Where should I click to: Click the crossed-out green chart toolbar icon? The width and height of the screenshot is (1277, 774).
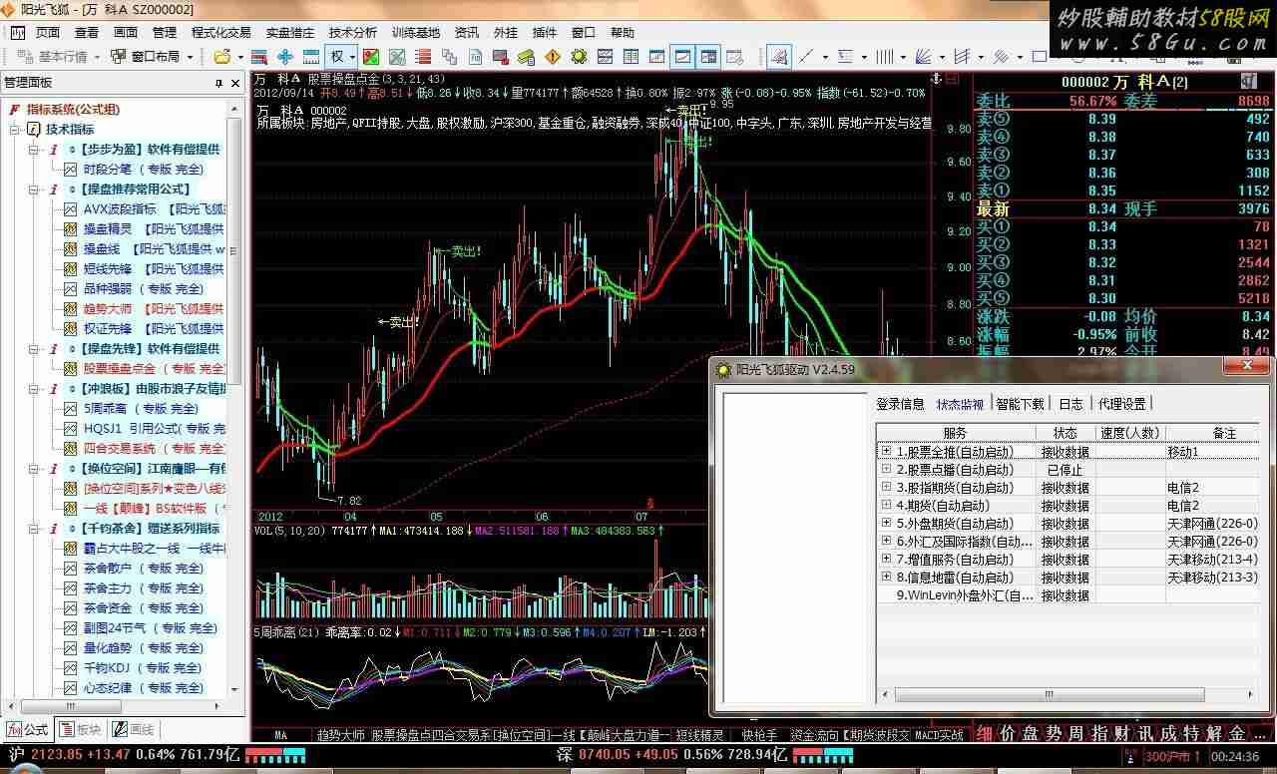(397, 57)
